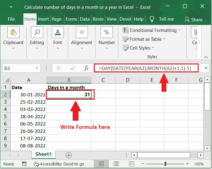Click inside the formula bar text
The width and height of the screenshot is (212, 169).
click(x=146, y=68)
